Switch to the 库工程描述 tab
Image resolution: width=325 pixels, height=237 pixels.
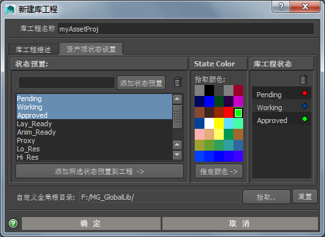click(x=34, y=50)
